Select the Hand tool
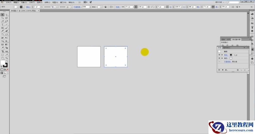The width and height of the screenshot is (255, 134). pyautogui.click(x=3, y=58)
